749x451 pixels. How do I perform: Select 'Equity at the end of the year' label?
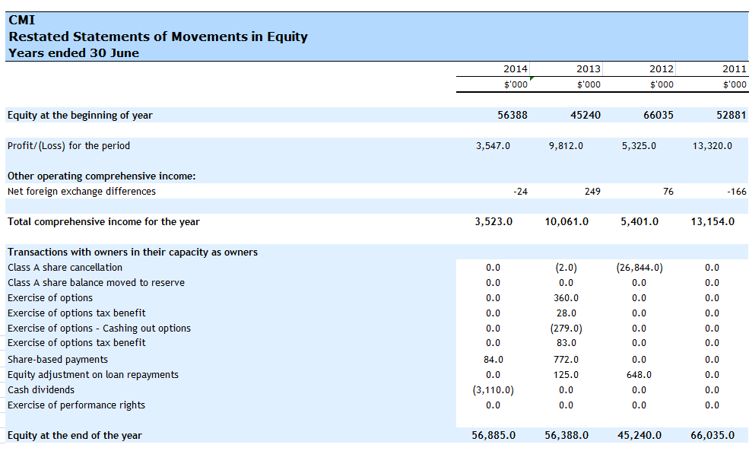[75, 435]
